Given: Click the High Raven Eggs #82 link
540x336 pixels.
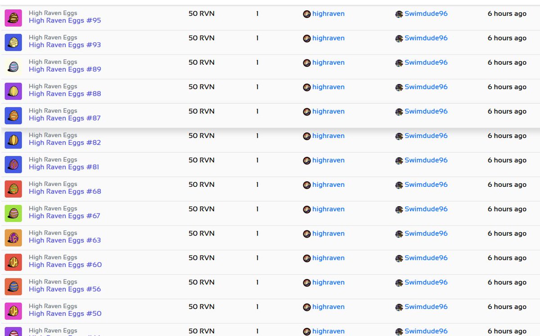Looking at the screenshot, I should coord(65,142).
